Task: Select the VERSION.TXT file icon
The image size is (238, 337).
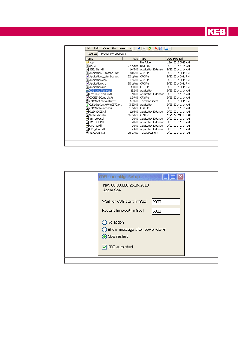Action: [87, 133]
